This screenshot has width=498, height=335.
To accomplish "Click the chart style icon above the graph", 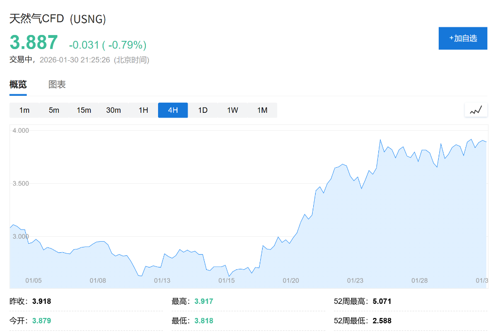I will pyautogui.click(x=476, y=109).
